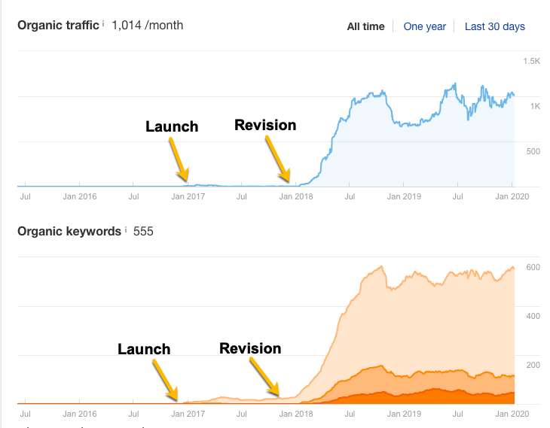Click the Jan 2019 label on the keywords chart axis
Viewport: 550px width, 428px height.
coord(403,414)
